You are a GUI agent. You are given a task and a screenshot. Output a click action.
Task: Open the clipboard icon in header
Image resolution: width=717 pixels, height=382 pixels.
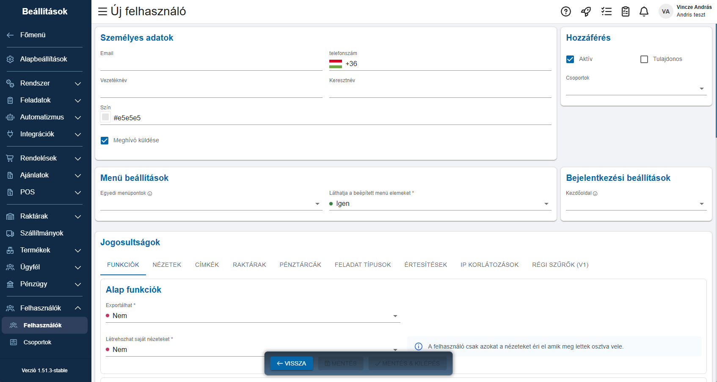[625, 11]
